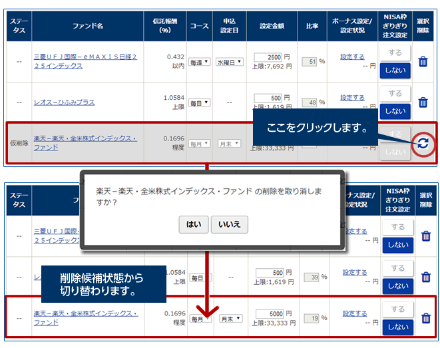Click the 5000 円 amount input field

270,313
